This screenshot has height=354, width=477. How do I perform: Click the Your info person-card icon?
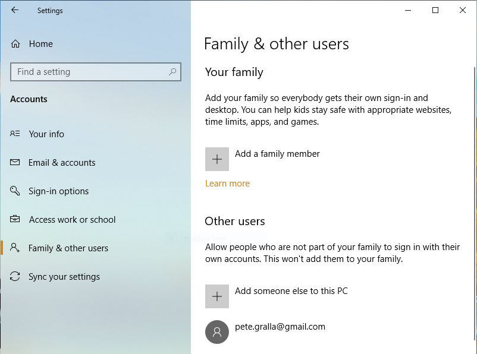coord(15,134)
